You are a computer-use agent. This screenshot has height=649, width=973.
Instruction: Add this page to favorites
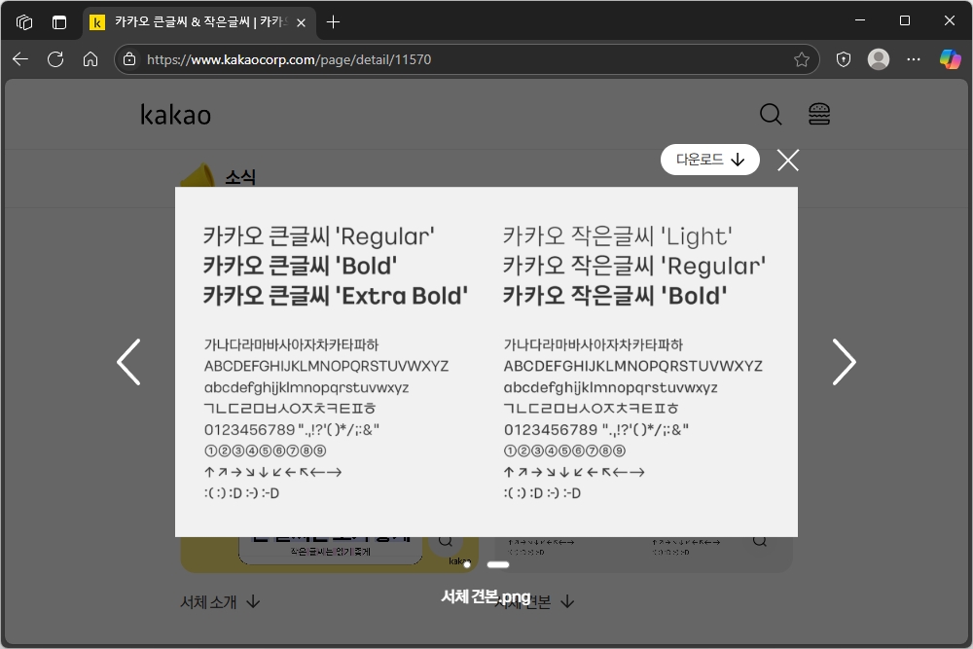click(802, 59)
